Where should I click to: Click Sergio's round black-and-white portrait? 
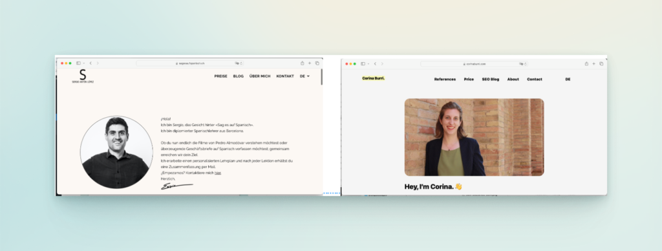(x=116, y=152)
